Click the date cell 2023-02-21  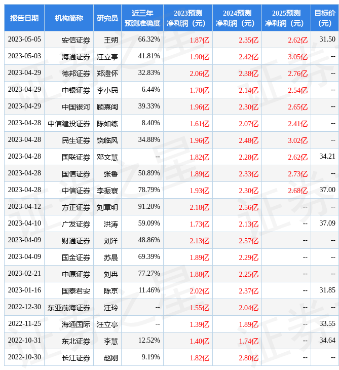click(24, 274)
